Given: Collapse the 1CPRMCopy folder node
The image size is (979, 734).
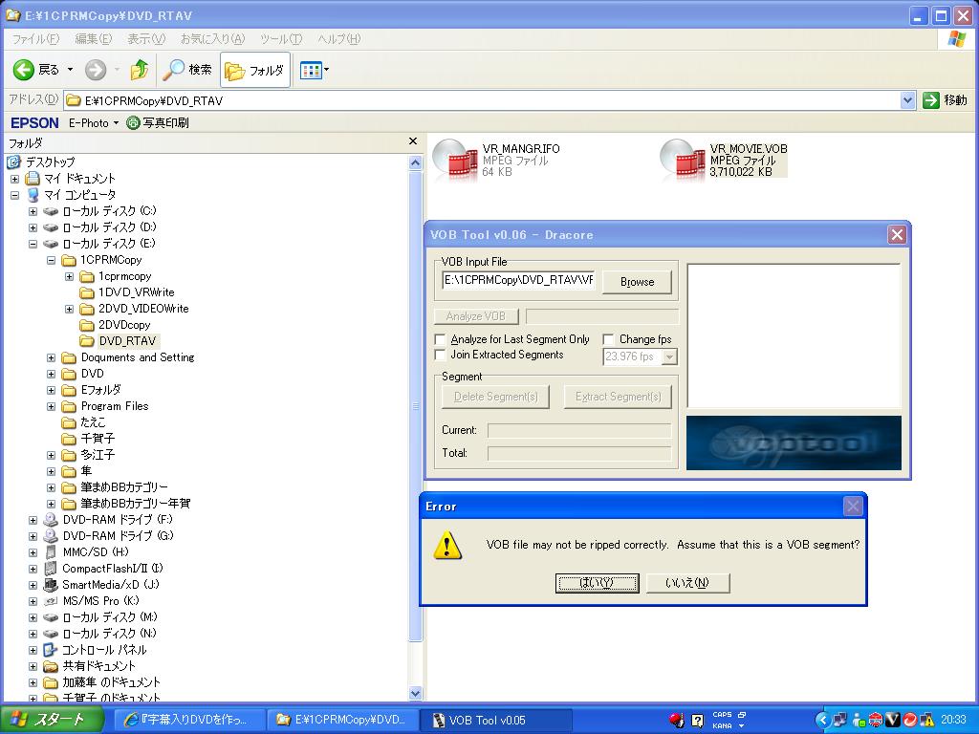Looking at the screenshot, I should click(x=52, y=260).
